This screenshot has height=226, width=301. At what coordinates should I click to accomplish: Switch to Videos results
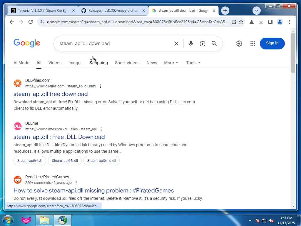click(55, 63)
